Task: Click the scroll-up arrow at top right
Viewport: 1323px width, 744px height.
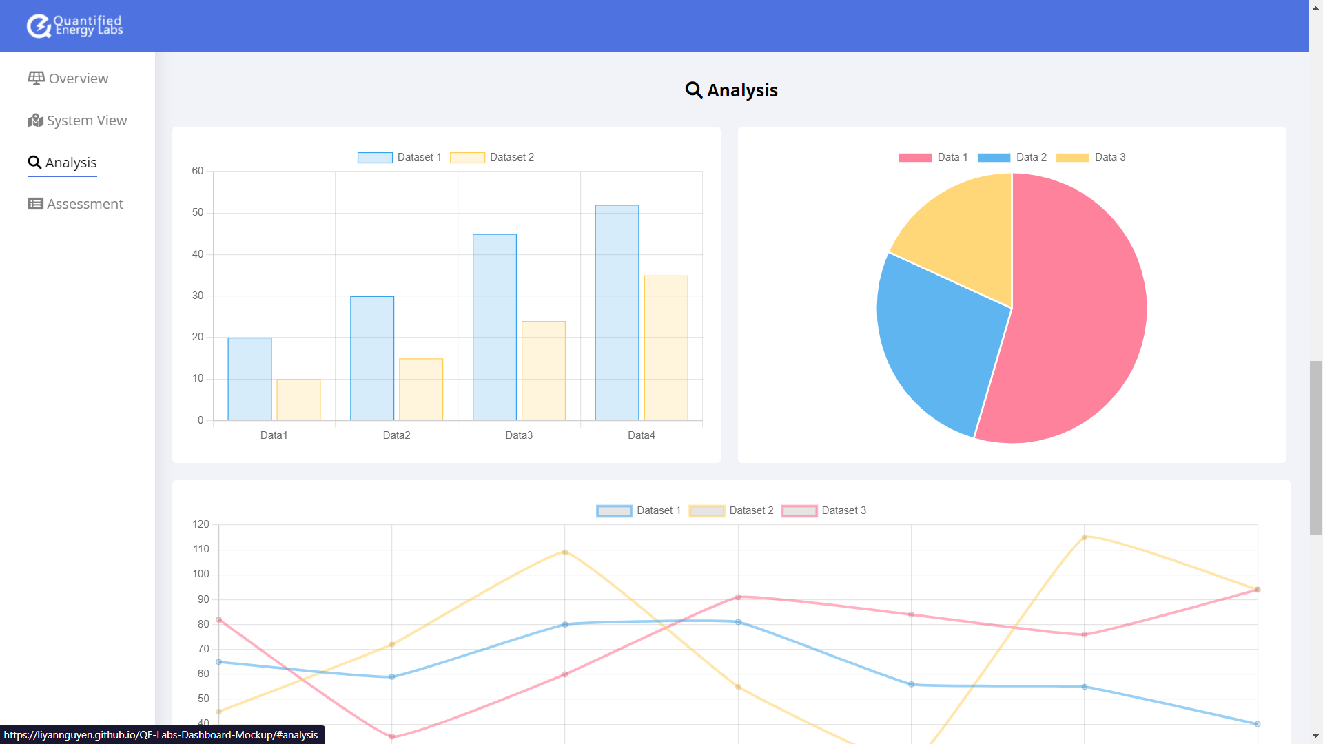Action: [x=1315, y=8]
